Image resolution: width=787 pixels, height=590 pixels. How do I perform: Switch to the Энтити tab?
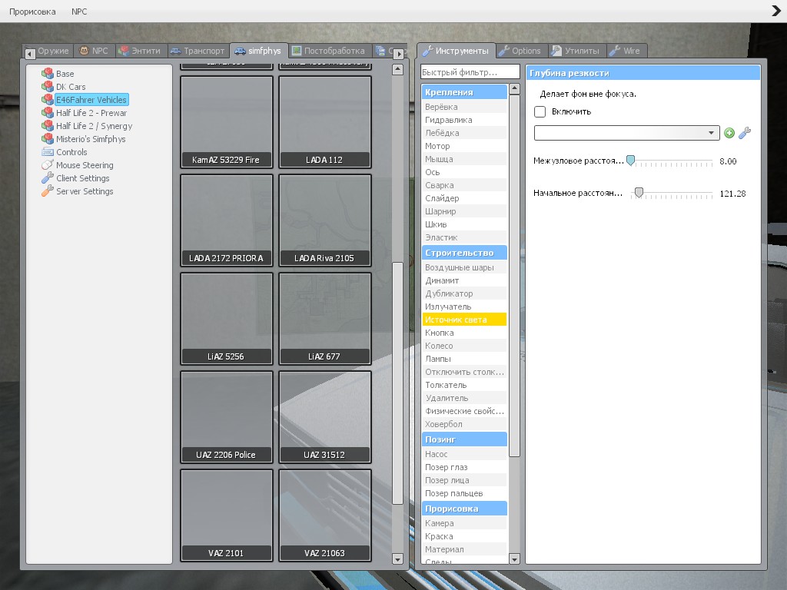tap(141, 51)
